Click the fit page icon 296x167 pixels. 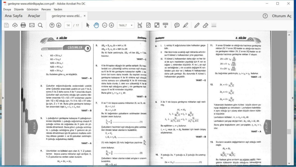pos(148,25)
